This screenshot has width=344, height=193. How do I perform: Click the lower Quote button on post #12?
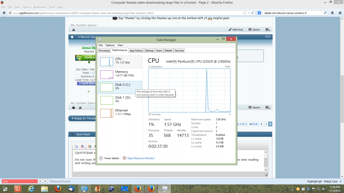pyautogui.click(x=254, y=108)
